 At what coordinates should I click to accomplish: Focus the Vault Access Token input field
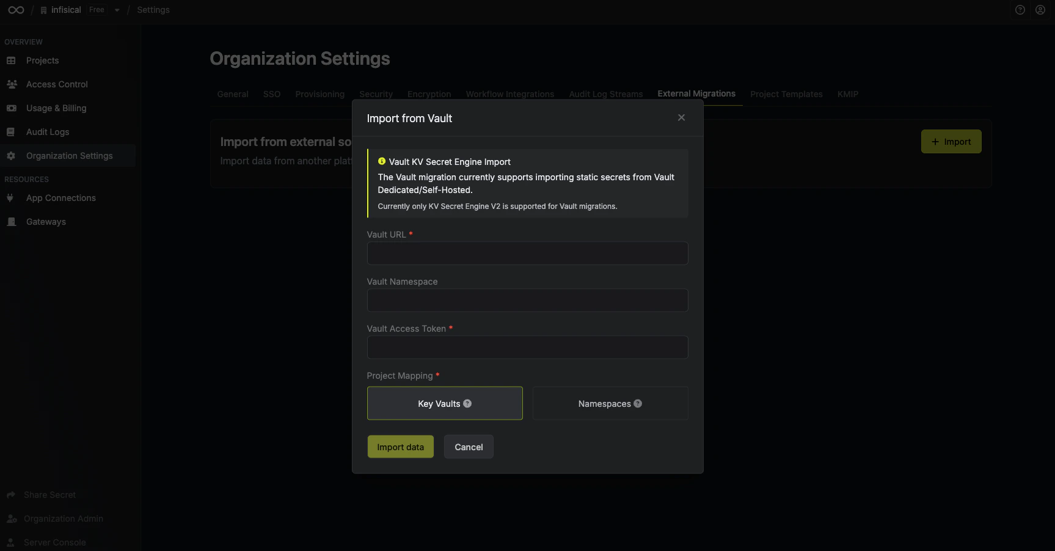click(x=528, y=347)
